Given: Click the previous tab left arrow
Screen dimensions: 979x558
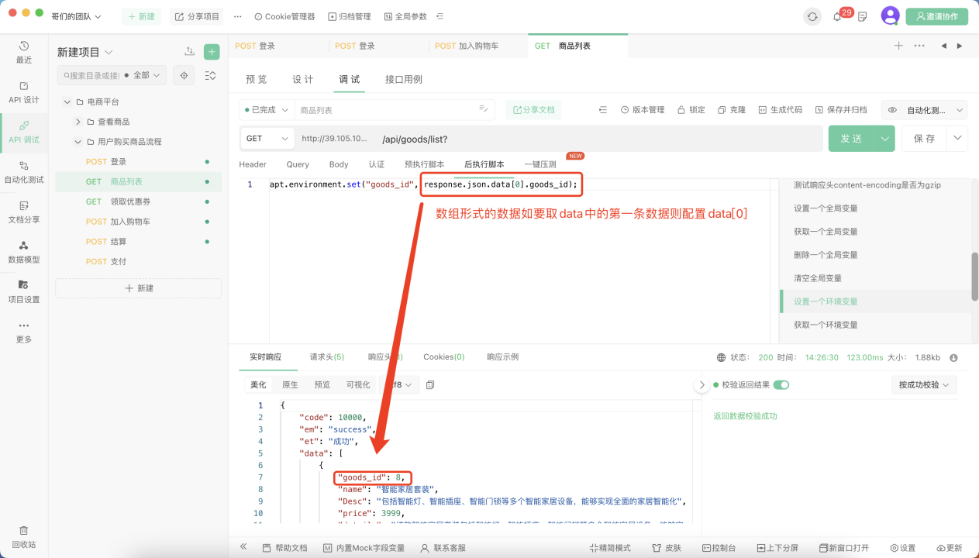Looking at the screenshot, I should 943,46.
